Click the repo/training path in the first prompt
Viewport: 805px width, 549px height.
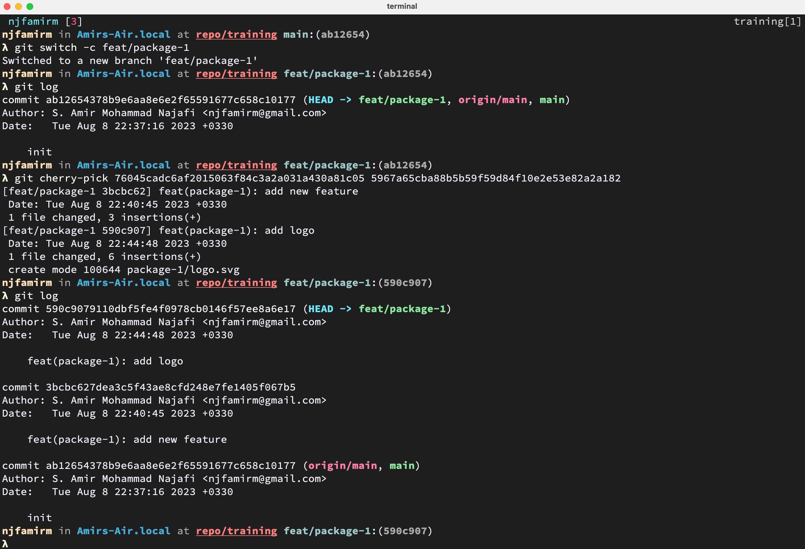236,35
